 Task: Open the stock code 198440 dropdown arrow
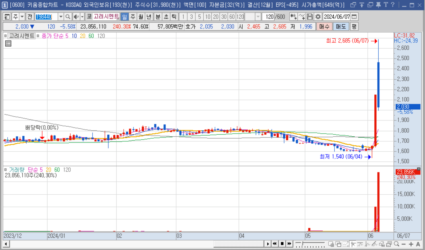click(x=61, y=17)
